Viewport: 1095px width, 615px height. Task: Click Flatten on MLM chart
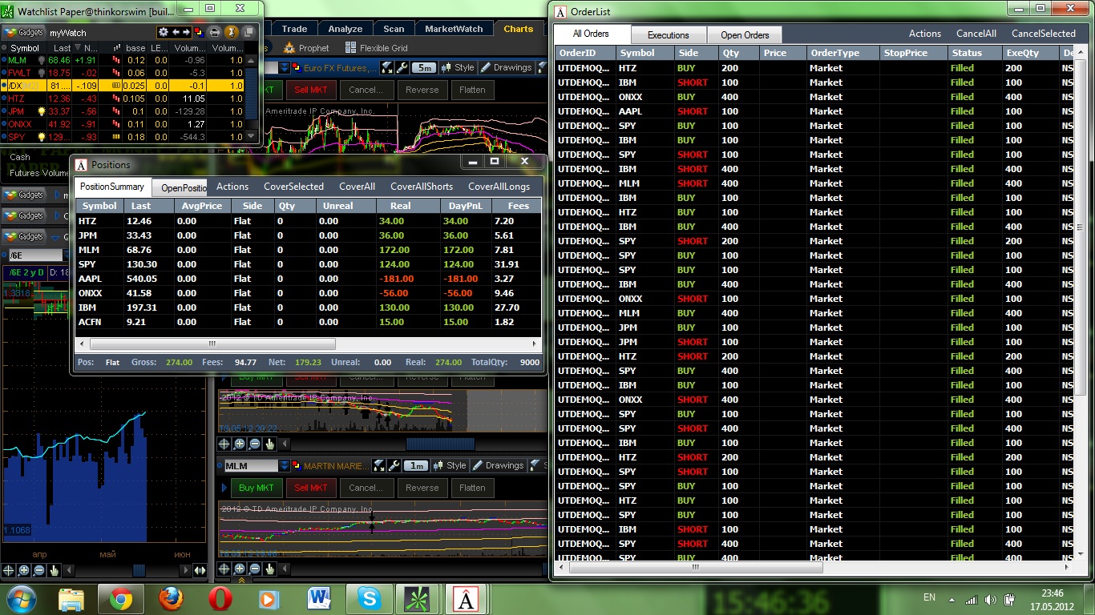472,488
